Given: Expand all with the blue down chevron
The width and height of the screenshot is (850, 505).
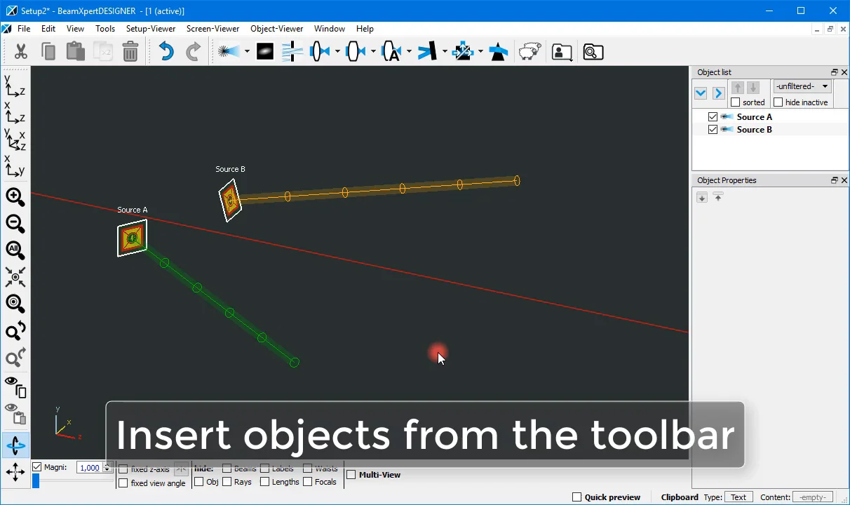Looking at the screenshot, I should point(701,93).
